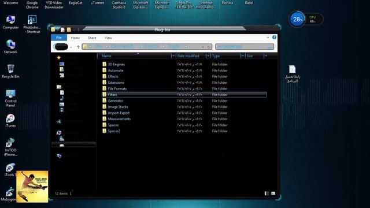Expand the ribbon with the chevron
This screenshot has width=370, height=208.
click(x=268, y=38)
